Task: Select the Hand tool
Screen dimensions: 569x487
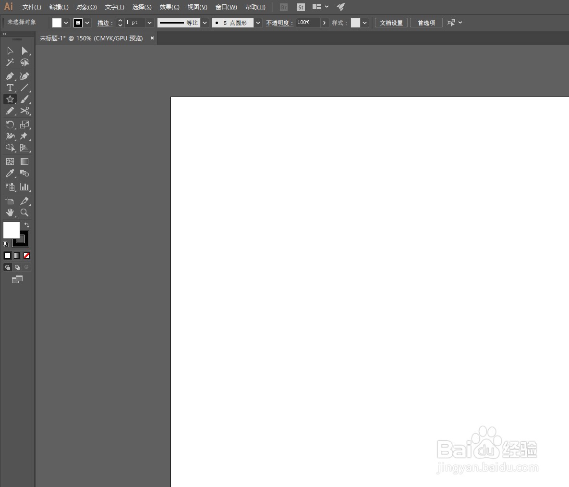Action: (10, 212)
